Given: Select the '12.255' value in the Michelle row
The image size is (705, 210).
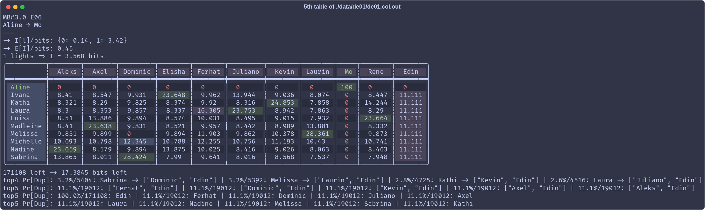Looking at the screenshot, I should click(209, 141).
